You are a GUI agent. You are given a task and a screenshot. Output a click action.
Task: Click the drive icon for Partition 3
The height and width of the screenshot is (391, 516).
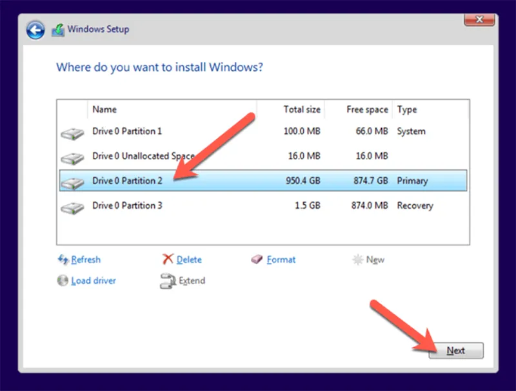[x=72, y=207]
